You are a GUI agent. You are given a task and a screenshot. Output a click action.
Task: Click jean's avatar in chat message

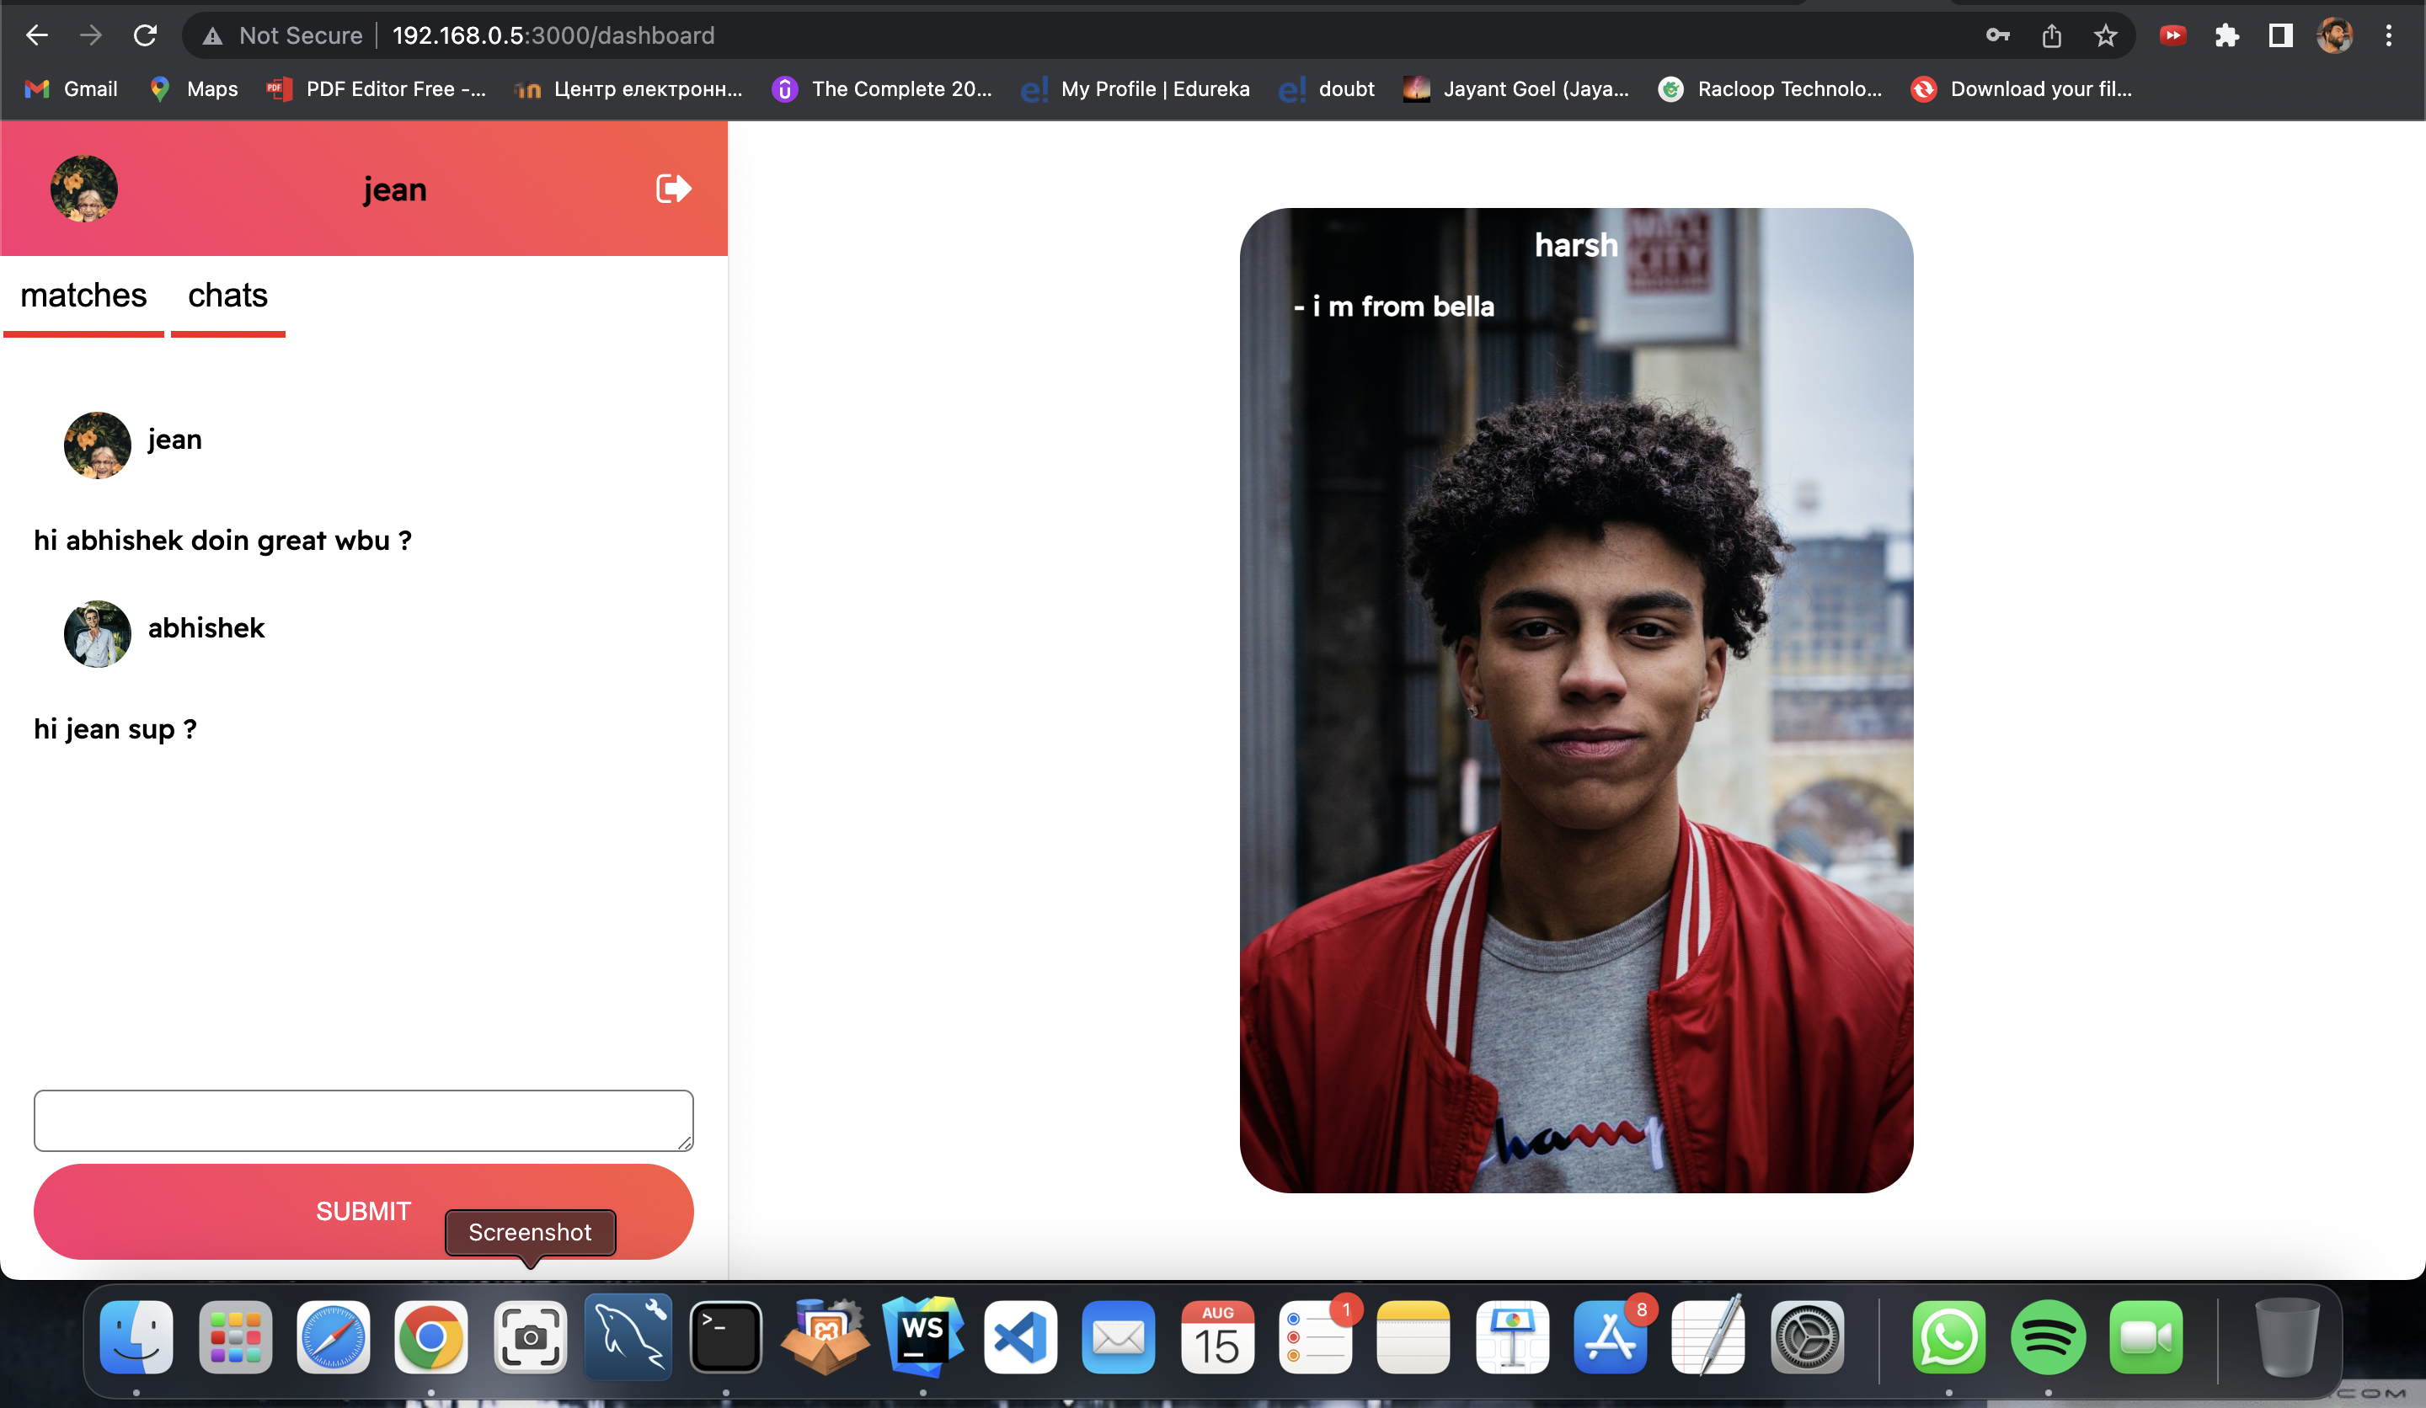97,445
